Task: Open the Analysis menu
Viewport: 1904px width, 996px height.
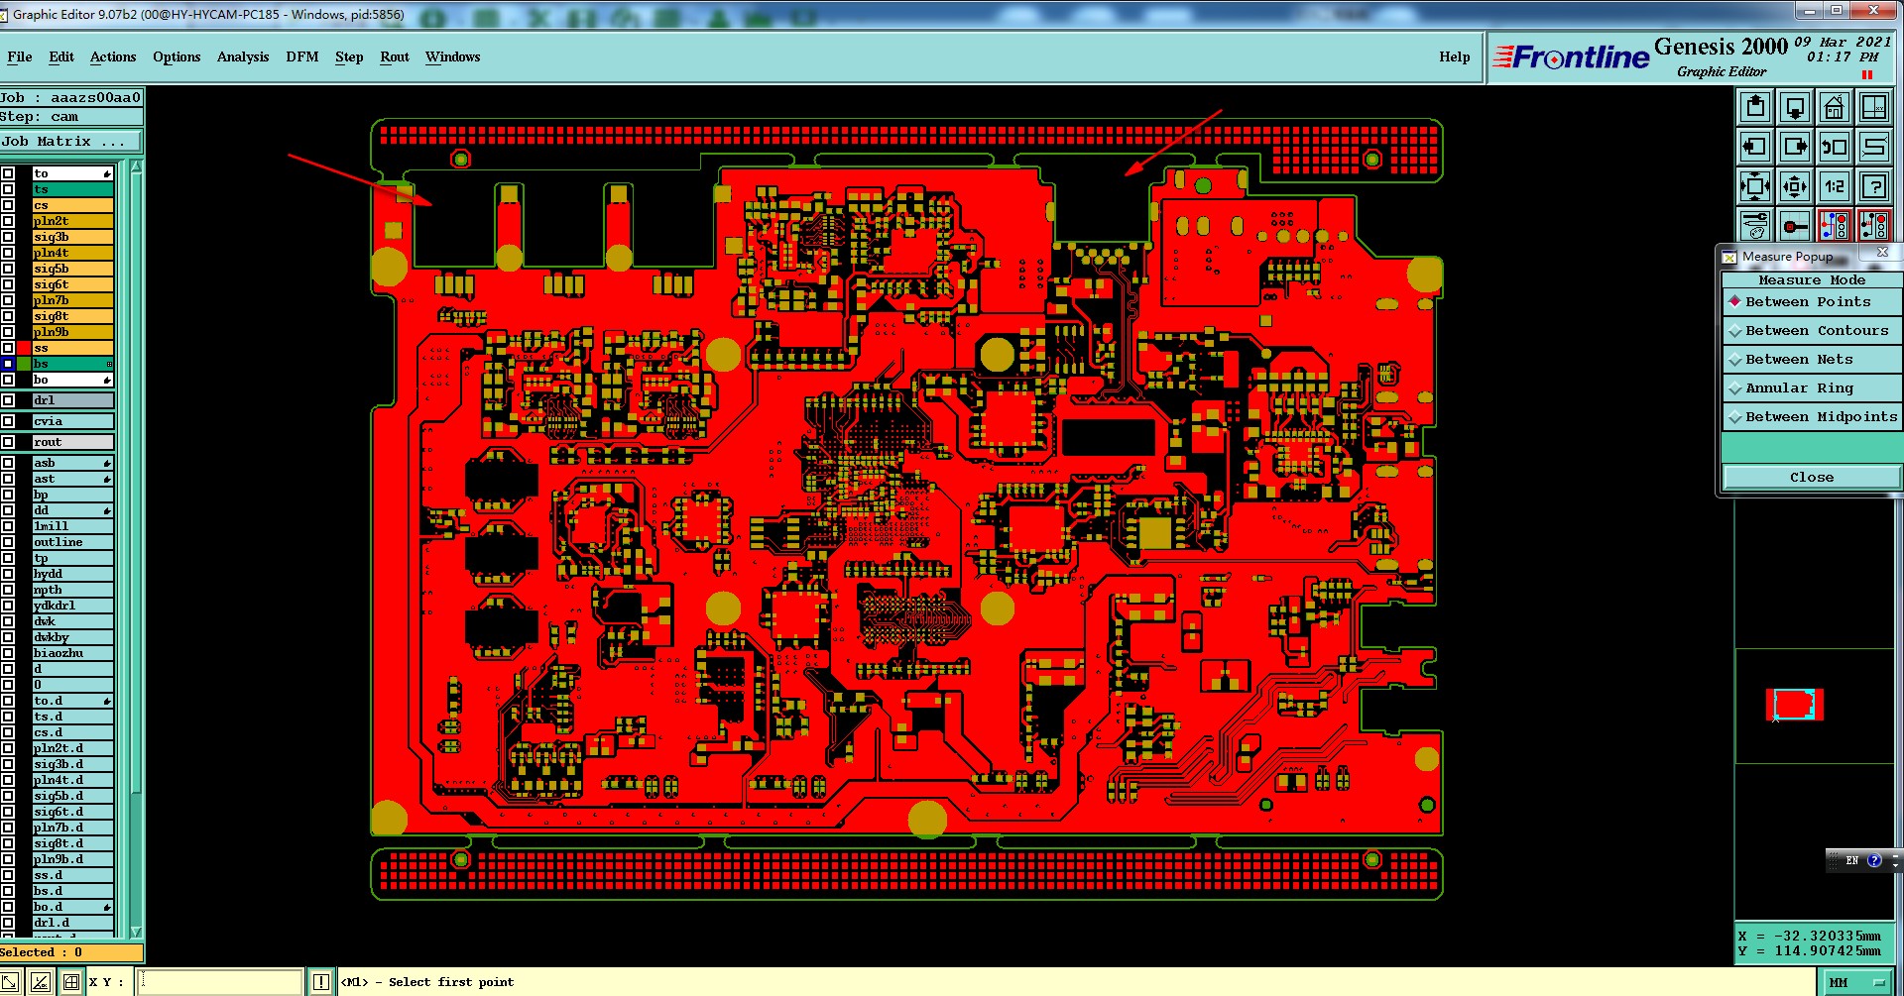Action: pos(243,56)
